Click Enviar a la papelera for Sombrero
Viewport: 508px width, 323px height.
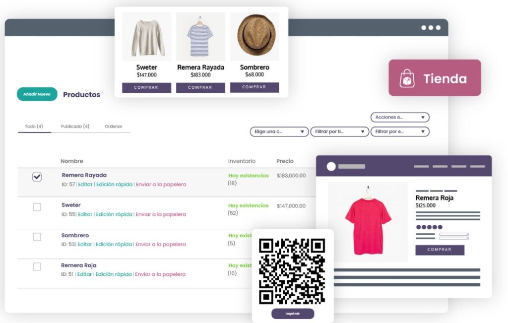[160, 244]
